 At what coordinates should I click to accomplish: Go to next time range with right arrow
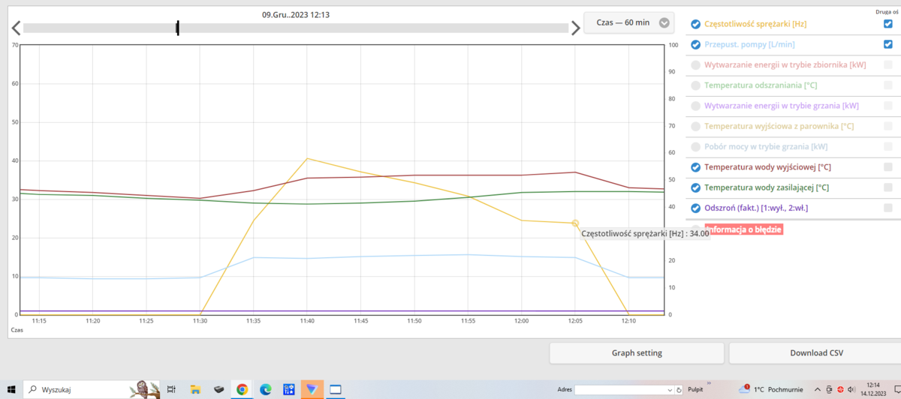[576, 28]
